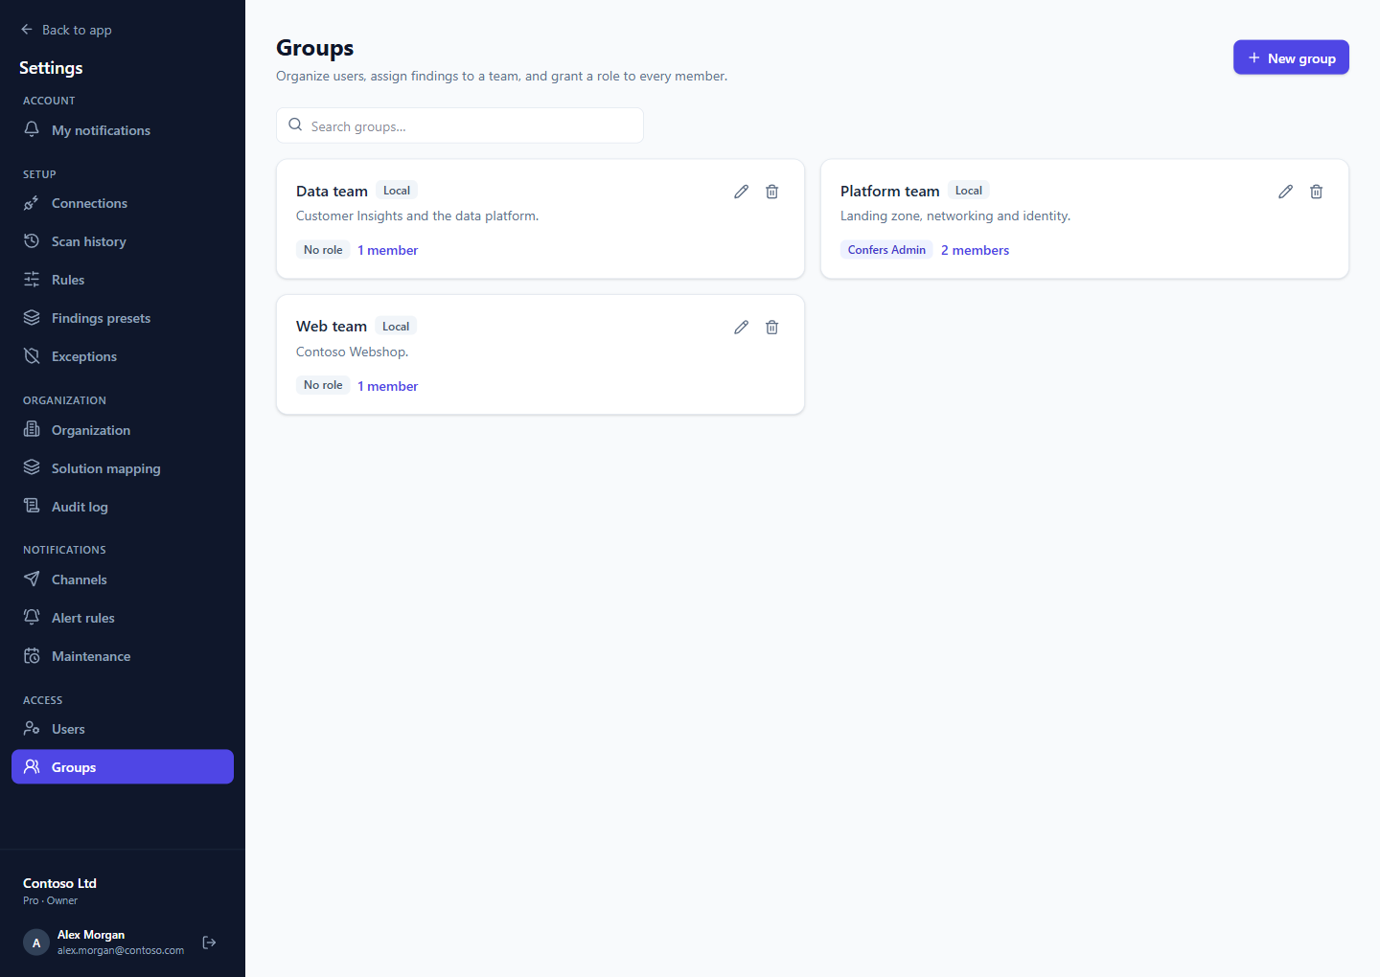Delete the Platform team group
1380x977 pixels.
[x=1316, y=192]
